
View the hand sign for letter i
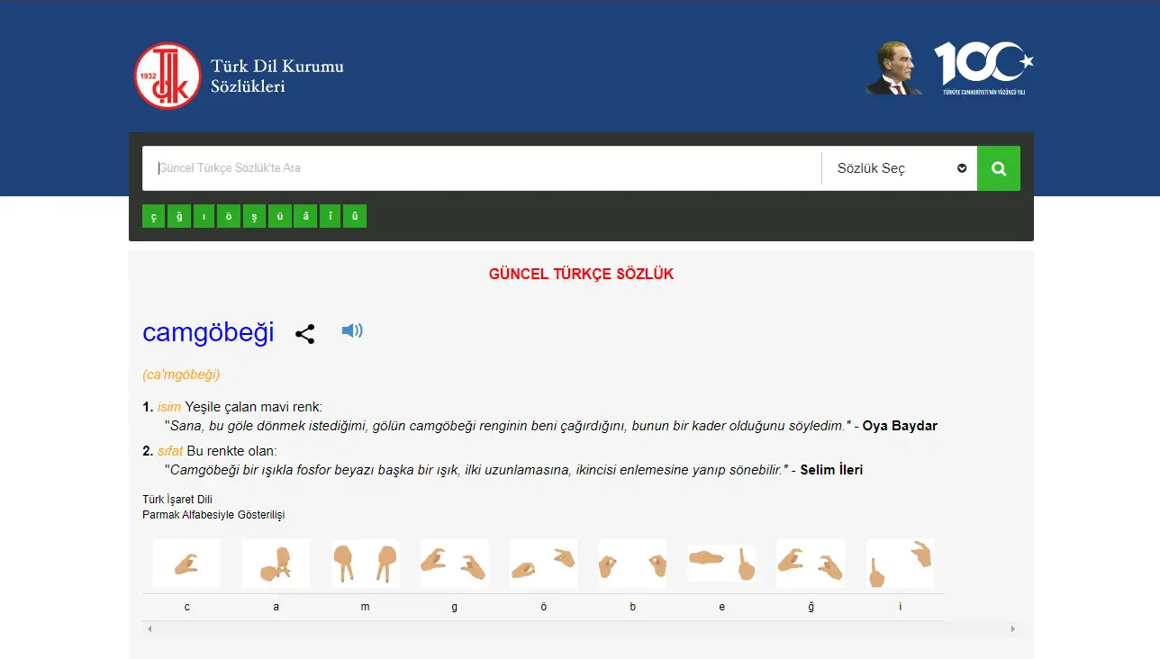(900, 564)
